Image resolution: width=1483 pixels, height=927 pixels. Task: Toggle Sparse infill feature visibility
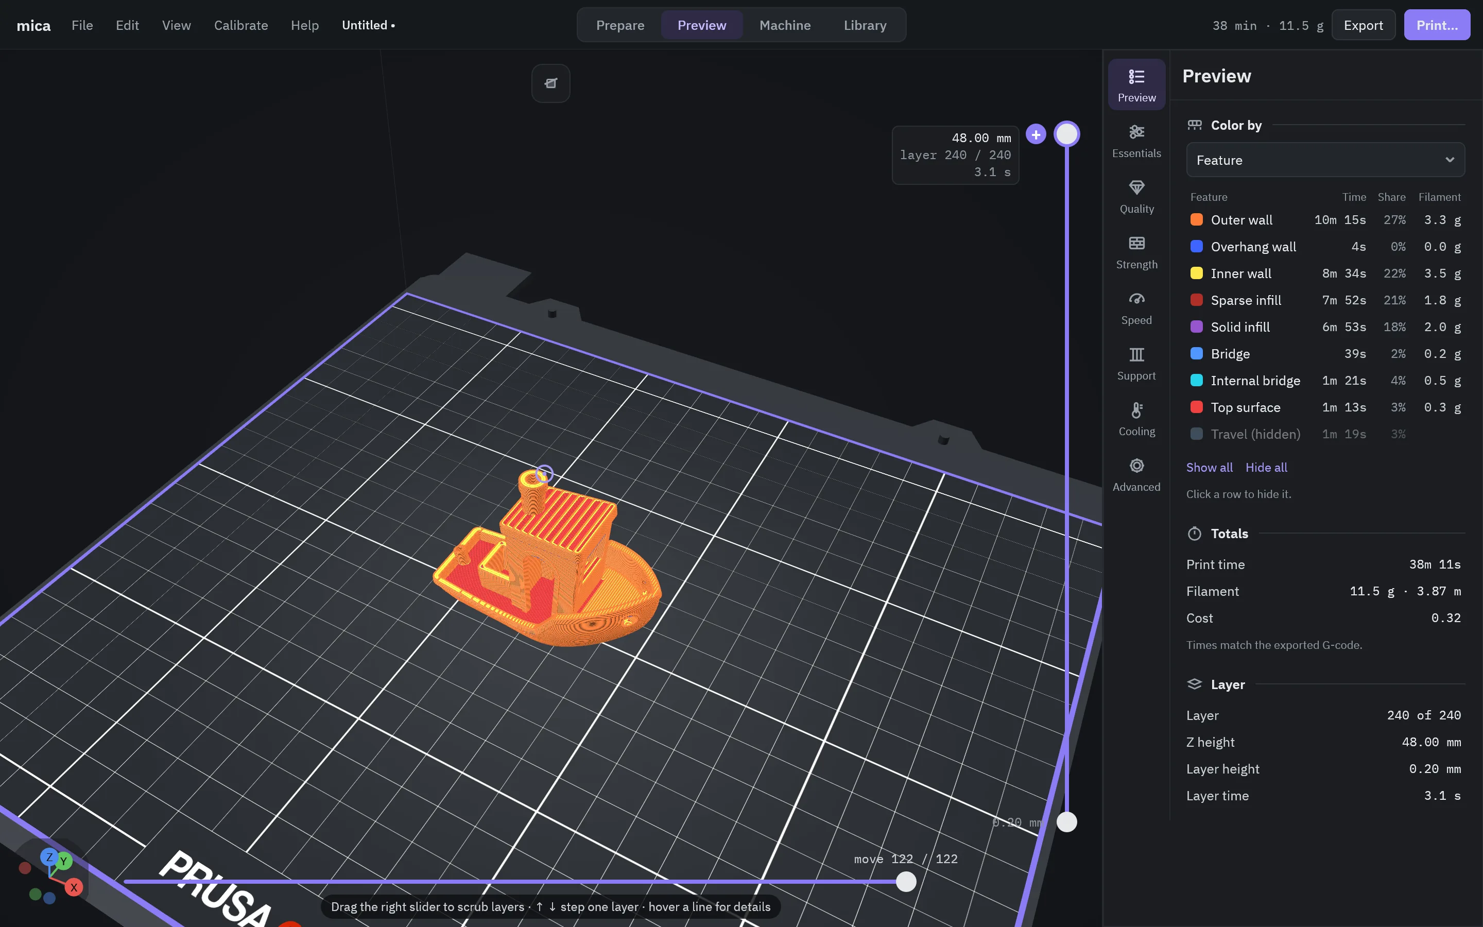[1325, 300]
